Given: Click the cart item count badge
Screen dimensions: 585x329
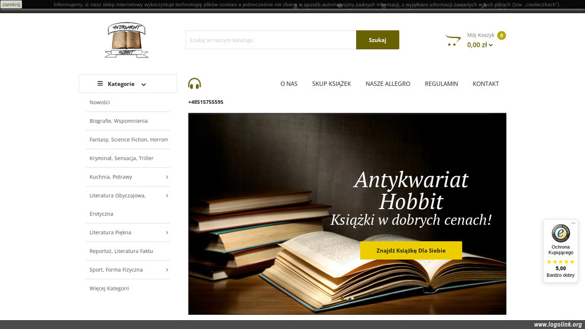Looking at the screenshot, I should click(501, 36).
